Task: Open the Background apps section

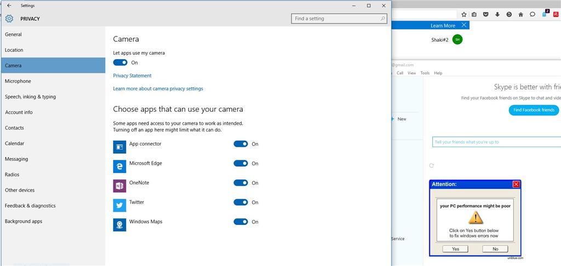Action: (53, 221)
